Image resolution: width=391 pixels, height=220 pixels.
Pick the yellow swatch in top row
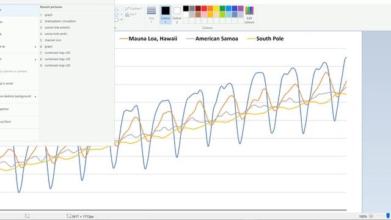tap(216, 9)
